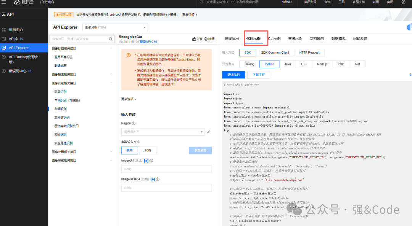Click the info icon next to ImageUrl

(151, 161)
